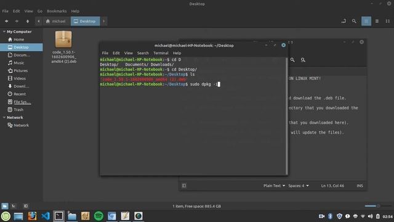This screenshot has width=394, height=222.
Task: Hide the Nemo sidebar
Action: click(26, 206)
